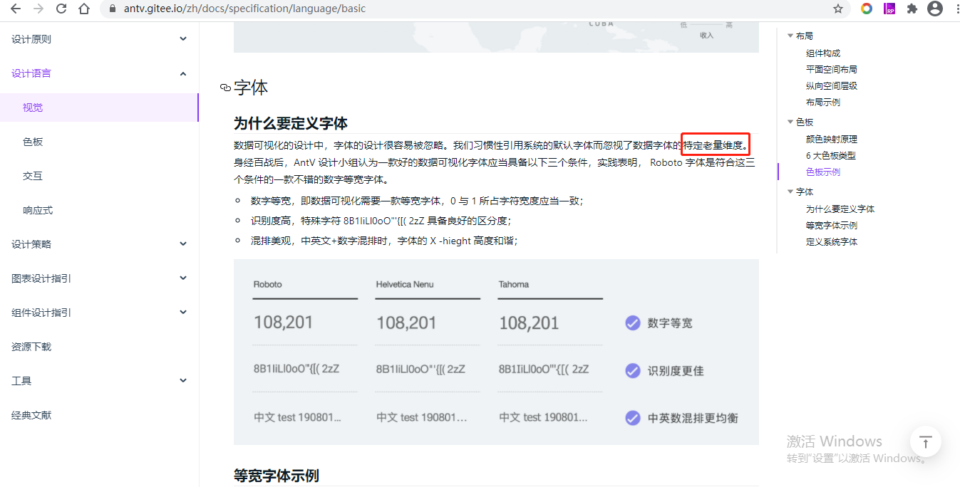
Task: Collapse the 设计语言 sidebar section
Action: (183, 73)
